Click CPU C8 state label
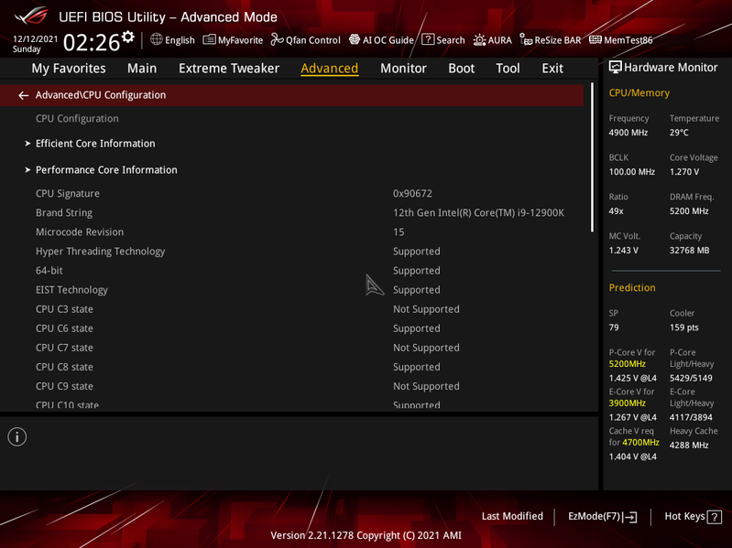732x548 pixels. (64, 367)
